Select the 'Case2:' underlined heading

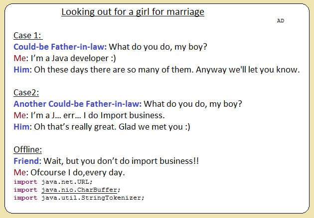[x=26, y=92]
